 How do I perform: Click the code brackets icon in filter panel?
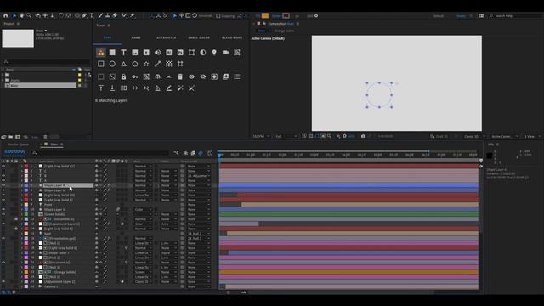(135, 88)
